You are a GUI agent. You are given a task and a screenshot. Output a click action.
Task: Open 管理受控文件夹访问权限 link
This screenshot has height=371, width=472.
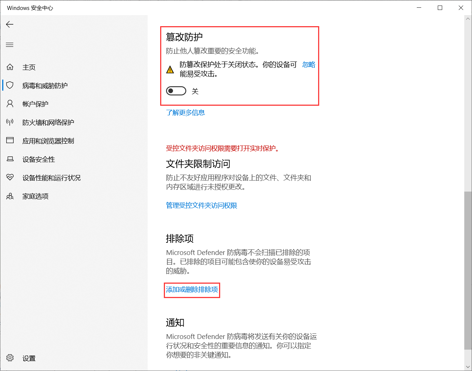click(x=202, y=206)
